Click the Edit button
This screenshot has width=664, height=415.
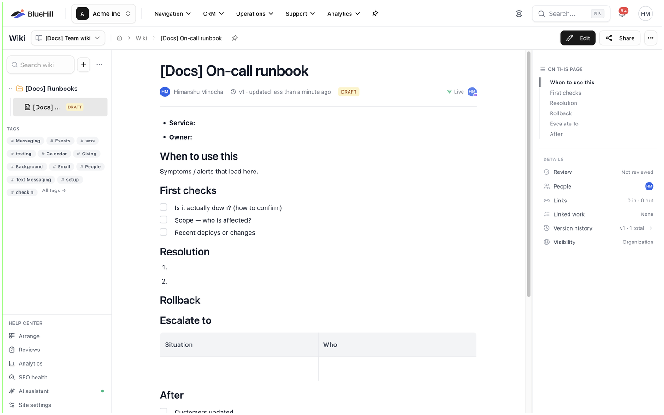[578, 38]
